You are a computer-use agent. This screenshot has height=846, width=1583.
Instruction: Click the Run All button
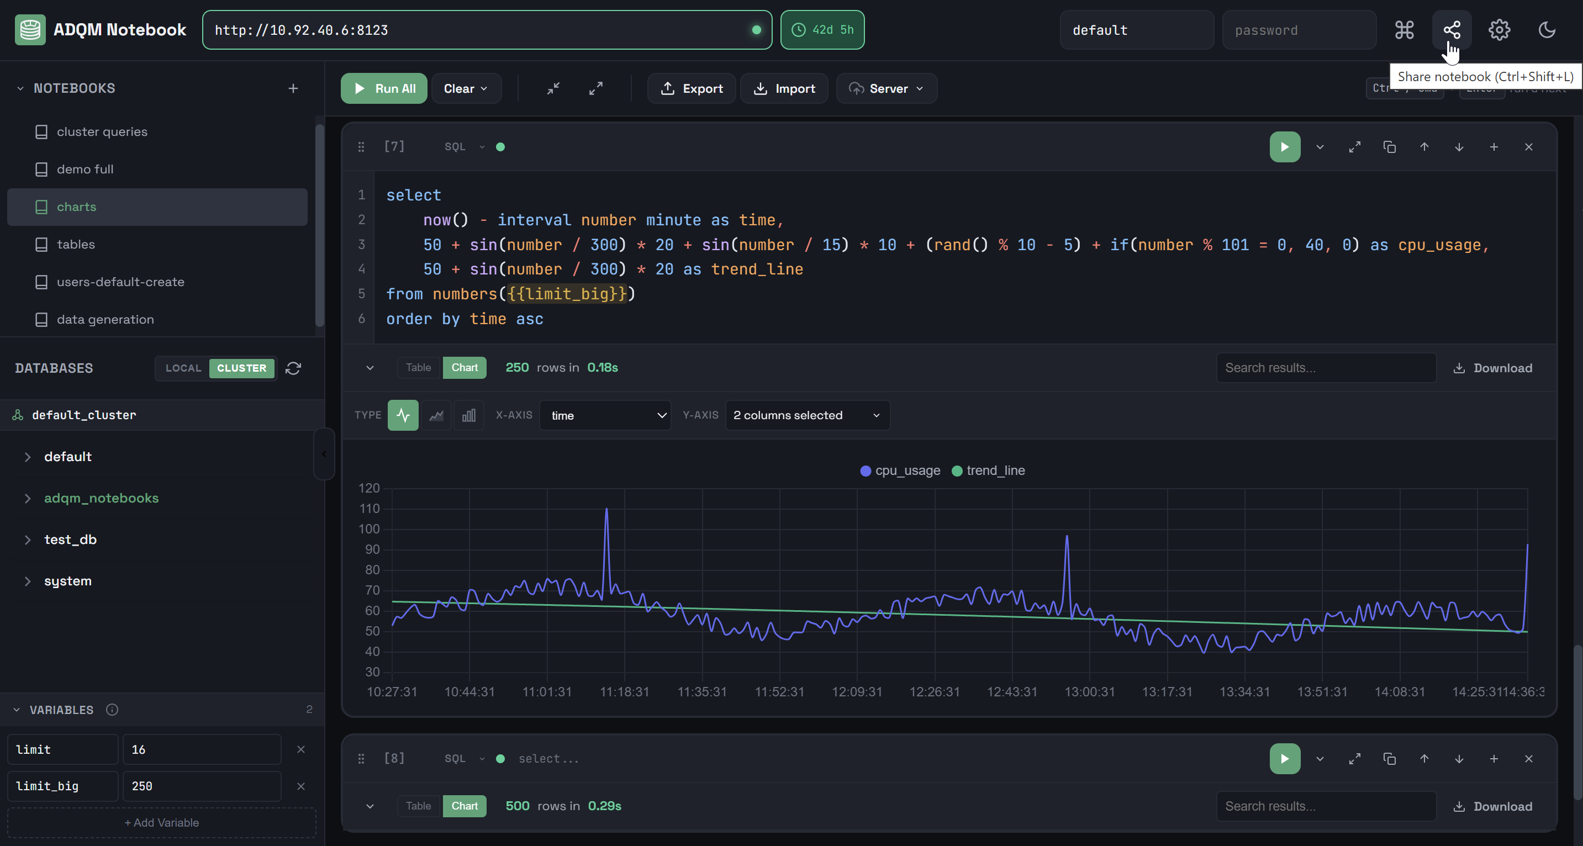pos(384,88)
